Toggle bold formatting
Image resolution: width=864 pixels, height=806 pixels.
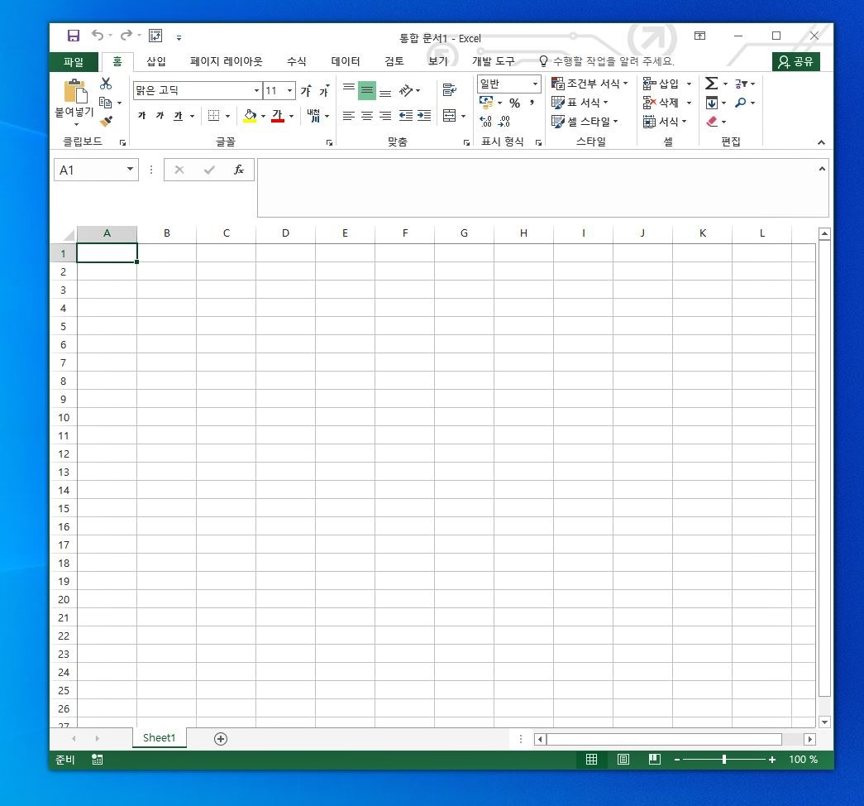click(141, 116)
